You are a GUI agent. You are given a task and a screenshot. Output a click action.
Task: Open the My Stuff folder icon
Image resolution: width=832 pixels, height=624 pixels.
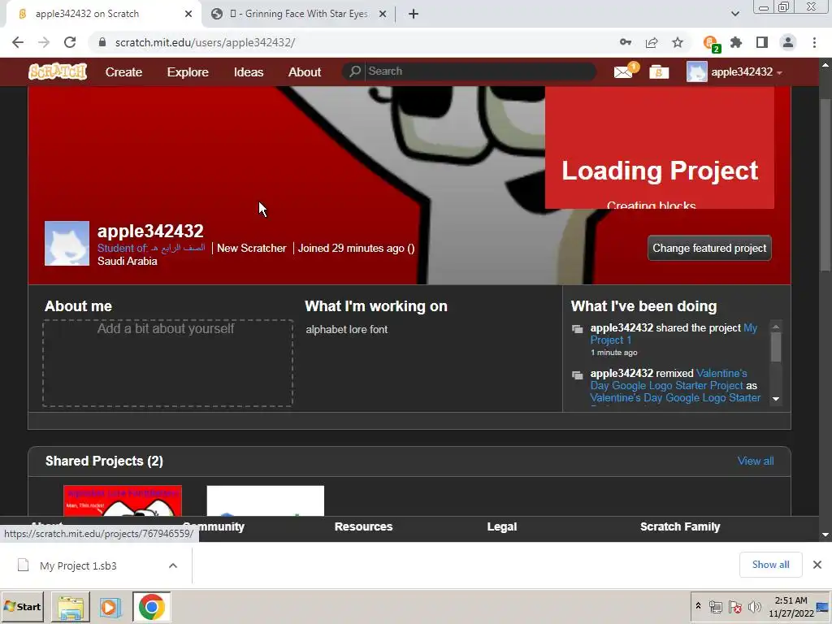click(x=658, y=71)
